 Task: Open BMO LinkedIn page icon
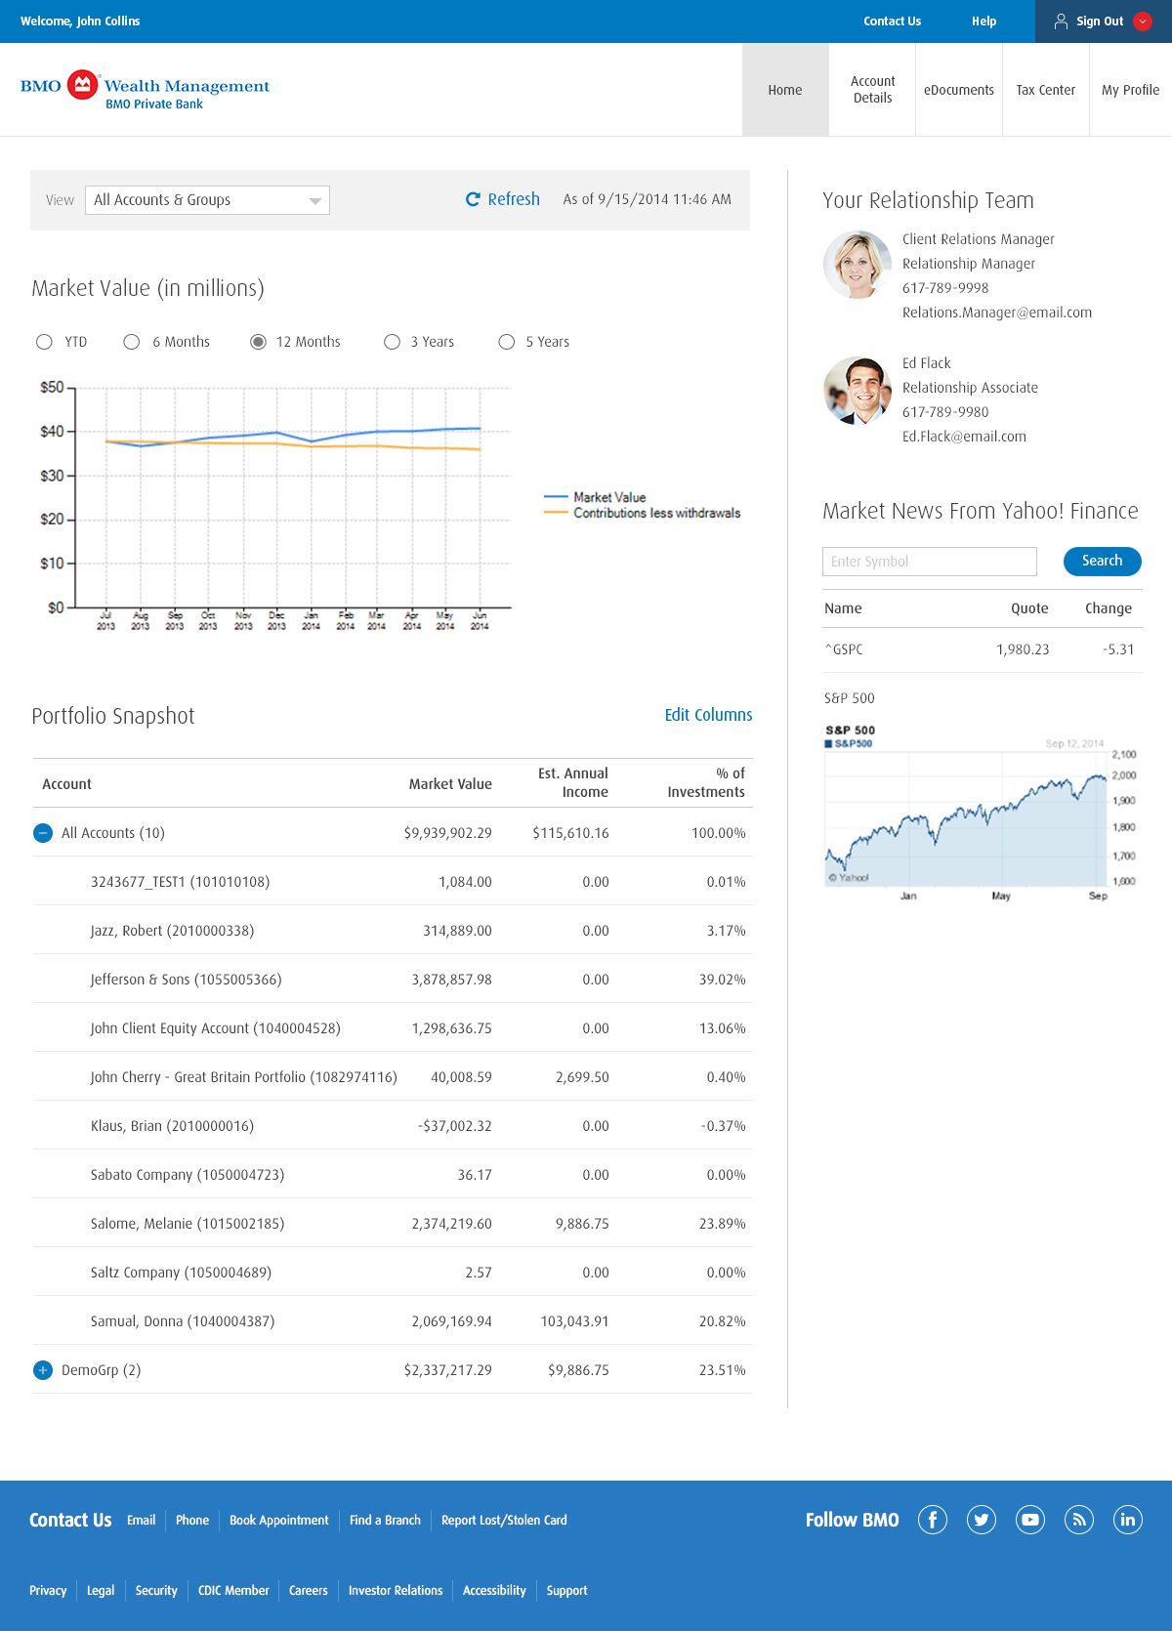coord(1128,1520)
